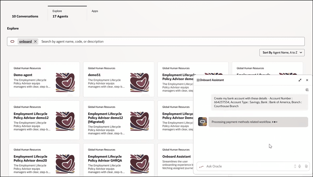
Task: Click the assistant avatar beside processing message
Action: (x=202, y=122)
